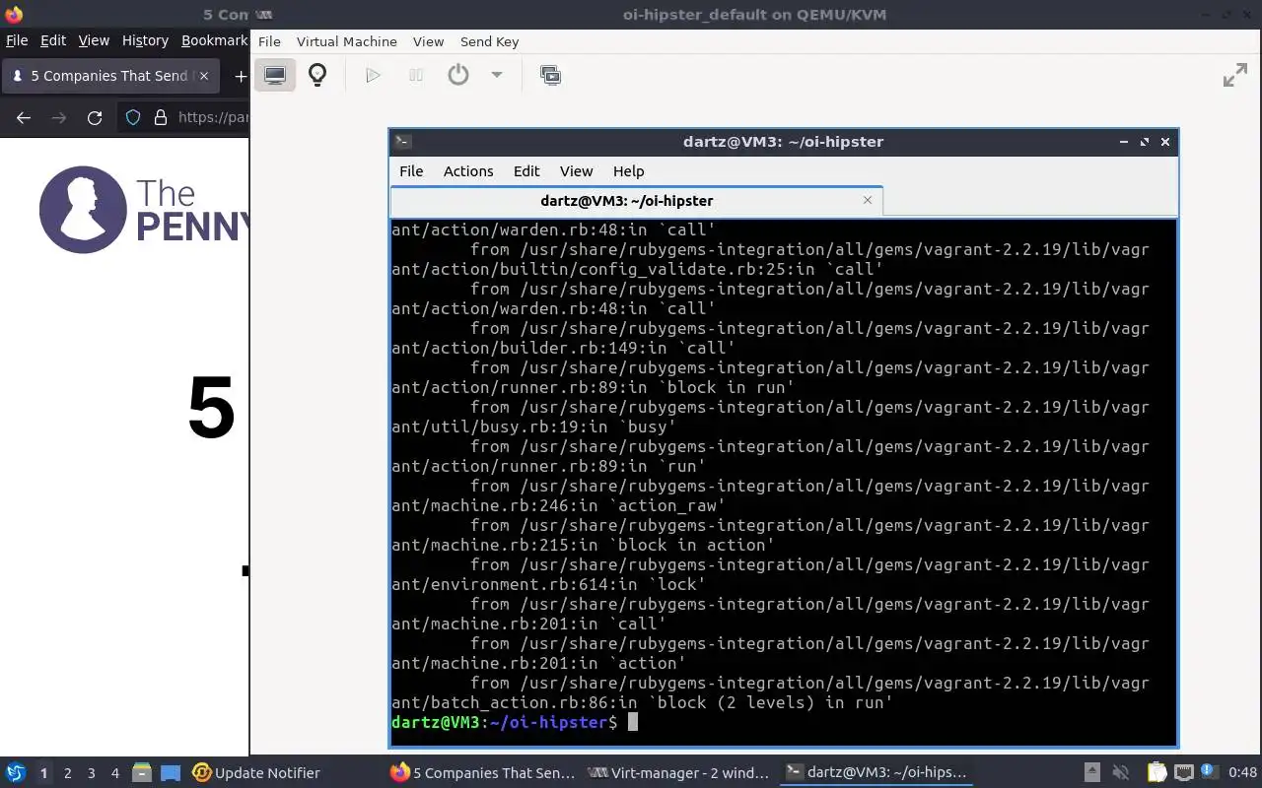Open terminal Actions menu

[468, 170]
